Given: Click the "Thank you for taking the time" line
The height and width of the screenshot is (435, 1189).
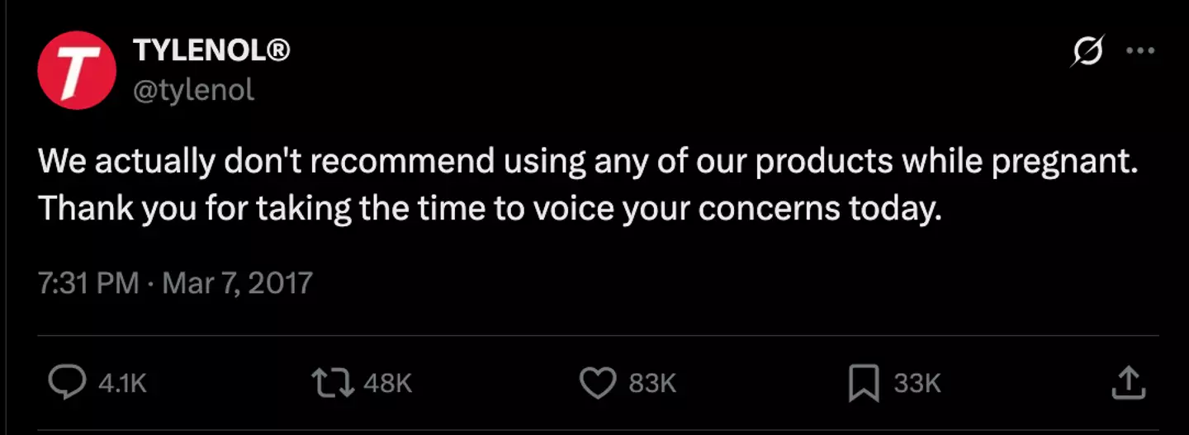Looking at the screenshot, I should click(x=490, y=208).
